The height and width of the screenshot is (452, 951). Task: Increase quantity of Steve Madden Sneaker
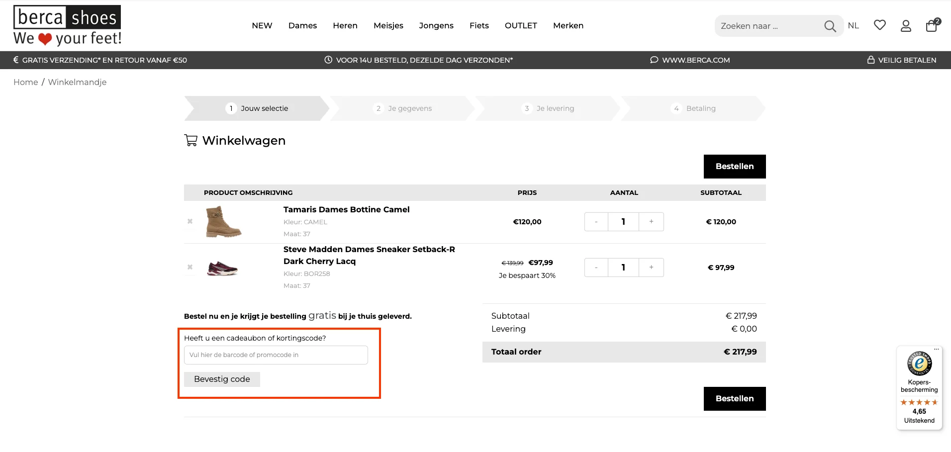[x=651, y=268]
